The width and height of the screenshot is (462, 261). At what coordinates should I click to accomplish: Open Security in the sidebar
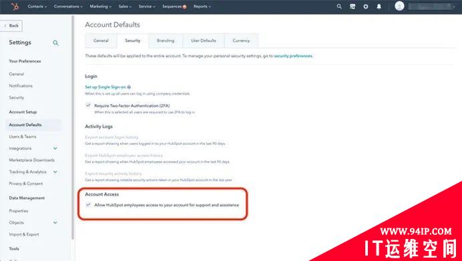click(17, 97)
